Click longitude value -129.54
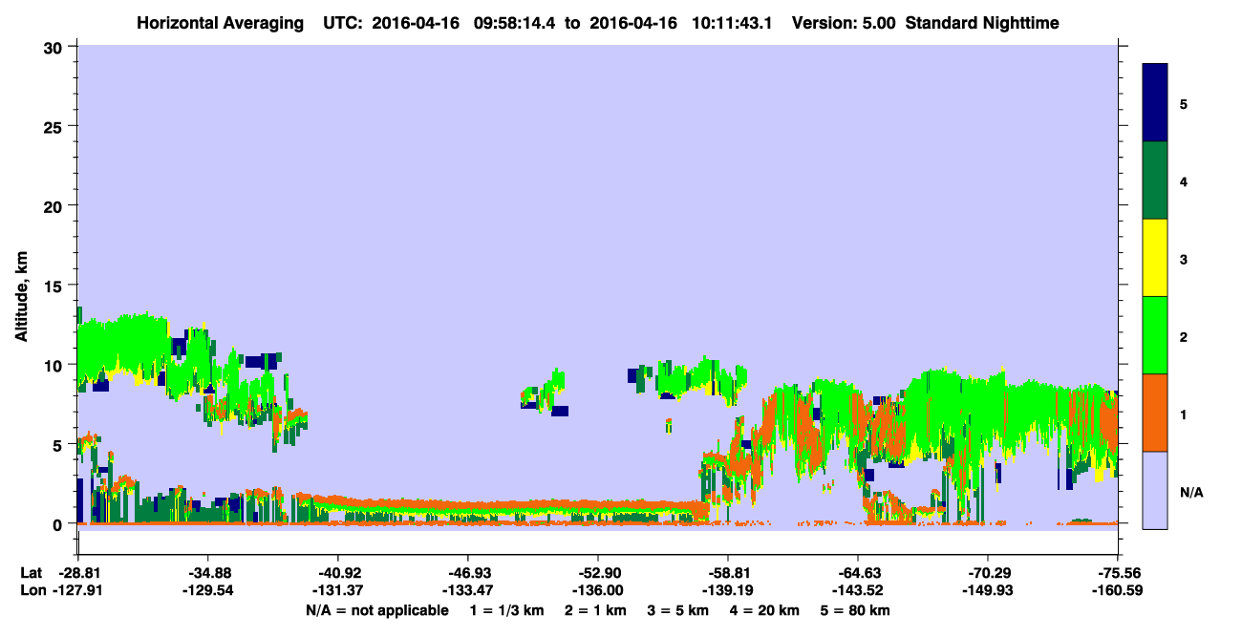This screenshot has width=1242, height=637. pyautogui.click(x=208, y=591)
